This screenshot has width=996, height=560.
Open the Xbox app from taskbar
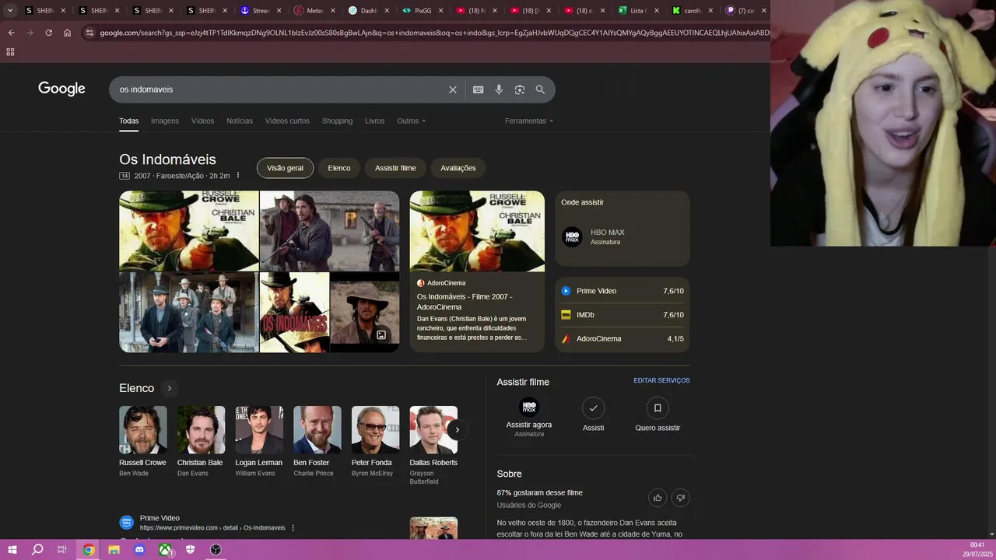click(165, 550)
